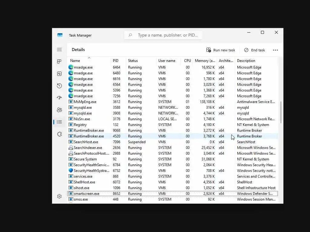Click the End task button

pos(254,50)
